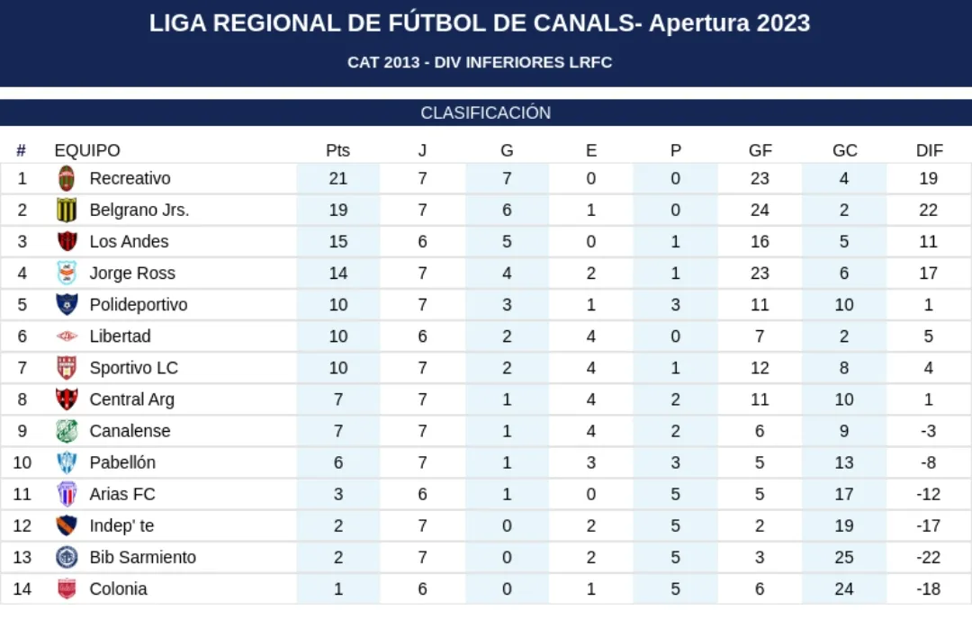Click the Libertad club logo
The height and width of the screenshot is (628, 972).
pos(67,336)
